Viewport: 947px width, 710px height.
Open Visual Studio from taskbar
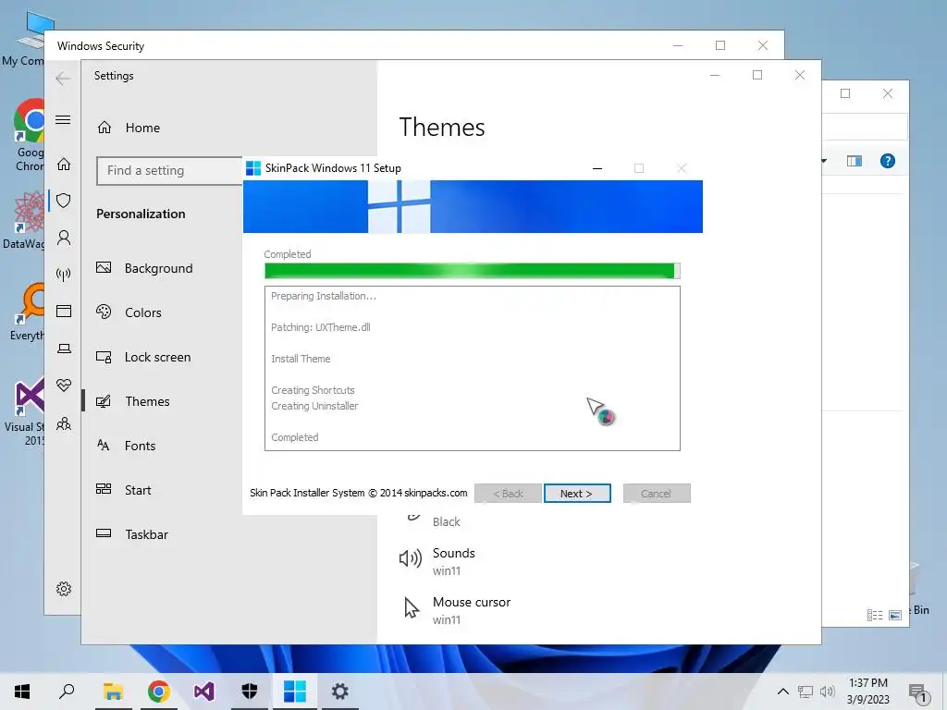pyautogui.click(x=204, y=692)
